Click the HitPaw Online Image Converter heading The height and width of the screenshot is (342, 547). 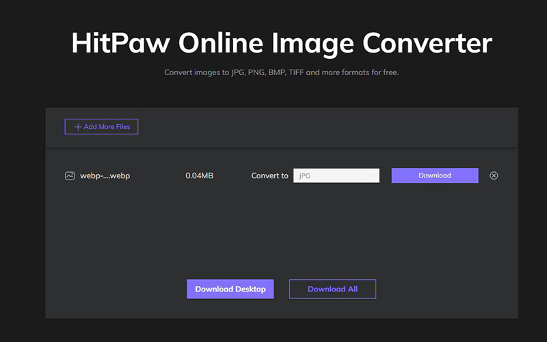point(282,43)
